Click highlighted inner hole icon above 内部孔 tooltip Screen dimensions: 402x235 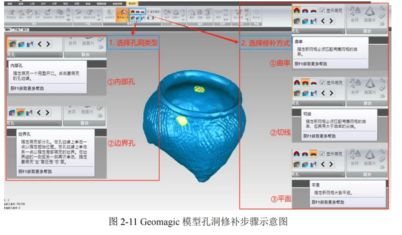point(13,44)
